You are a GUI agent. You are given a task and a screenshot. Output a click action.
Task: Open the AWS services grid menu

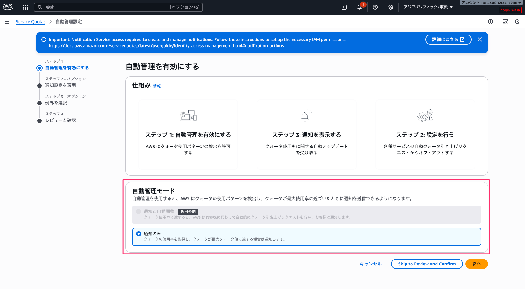[26, 7]
